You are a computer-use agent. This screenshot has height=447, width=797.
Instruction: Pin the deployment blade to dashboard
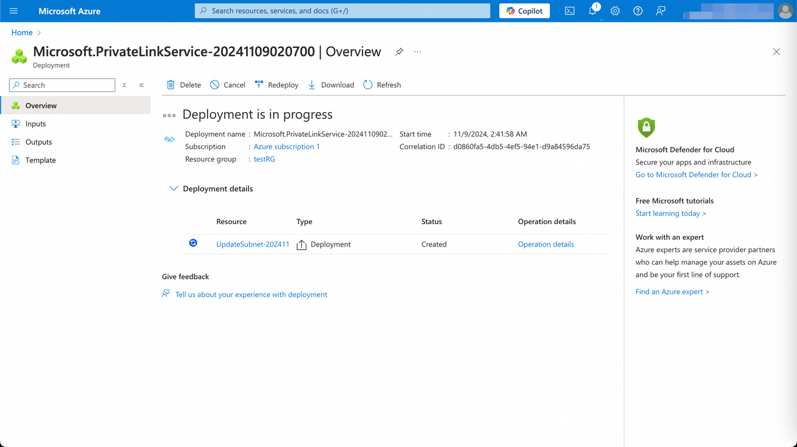point(398,52)
